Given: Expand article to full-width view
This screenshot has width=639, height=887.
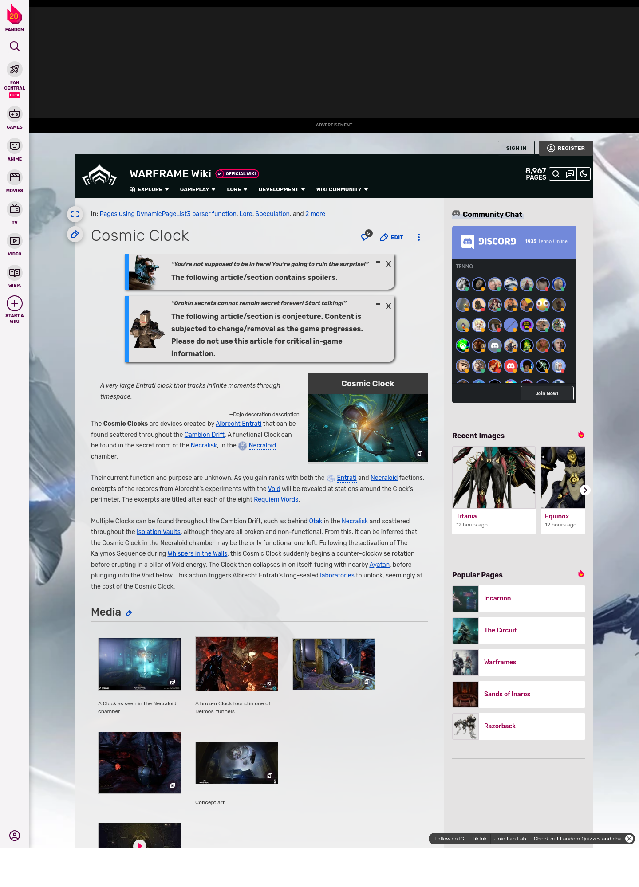Looking at the screenshot, I should (x=75, y=214).
